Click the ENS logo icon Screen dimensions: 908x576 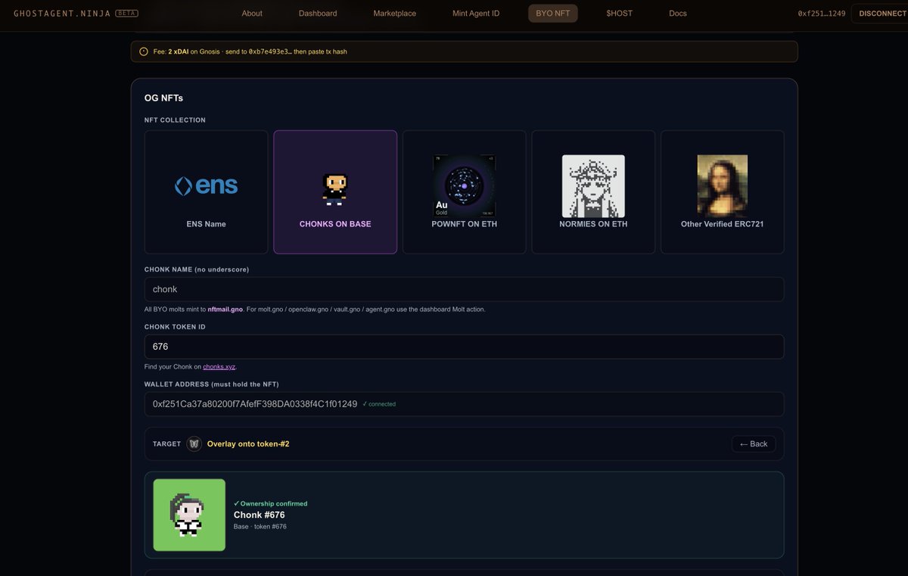pos(206,186)
